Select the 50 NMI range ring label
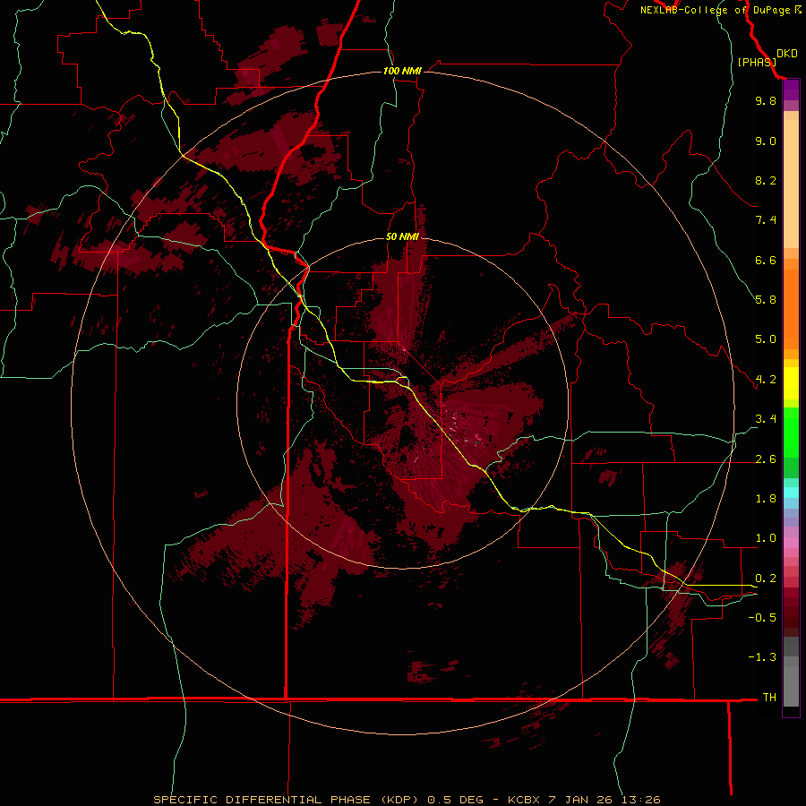This screenshot has width=806, height=806. [402, 236]
